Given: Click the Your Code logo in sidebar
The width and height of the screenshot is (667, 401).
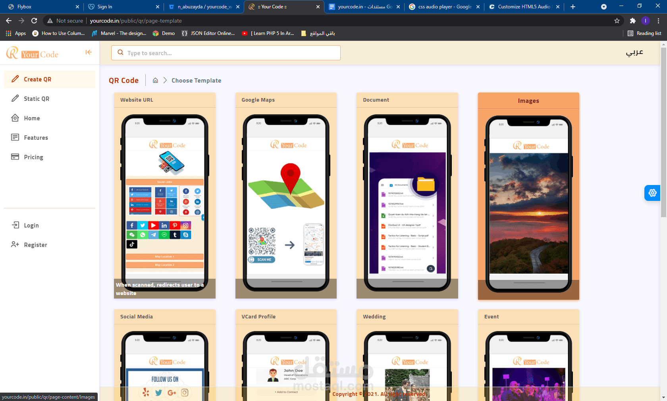Looking at the screenshot, I should point(32,53).
